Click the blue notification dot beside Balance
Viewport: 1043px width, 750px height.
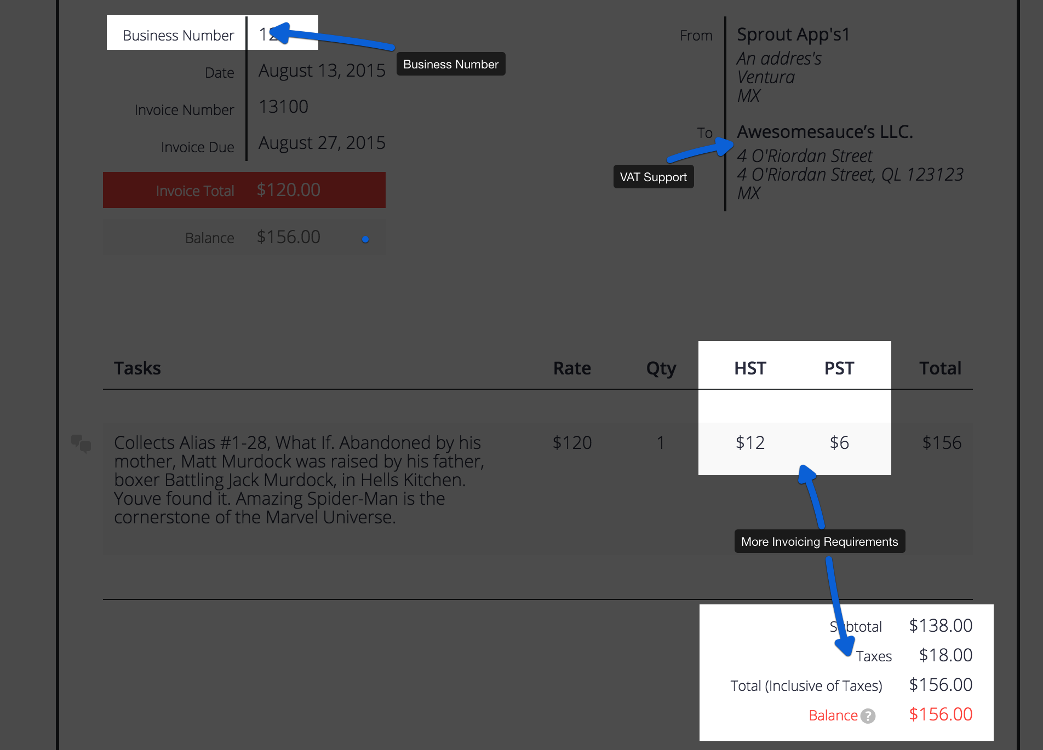(x=365, y=239)
